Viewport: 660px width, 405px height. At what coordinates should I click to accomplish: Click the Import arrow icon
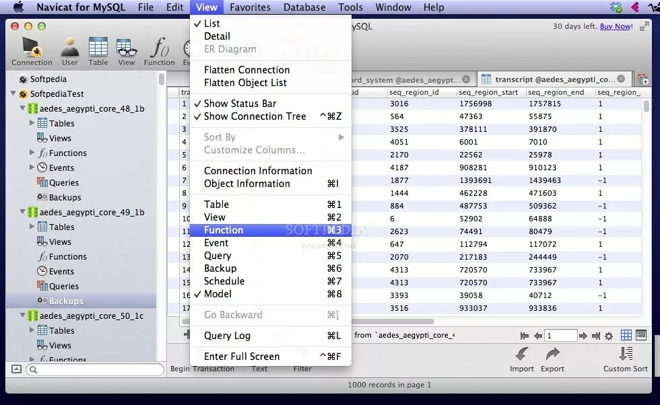(x=521, y=354)
